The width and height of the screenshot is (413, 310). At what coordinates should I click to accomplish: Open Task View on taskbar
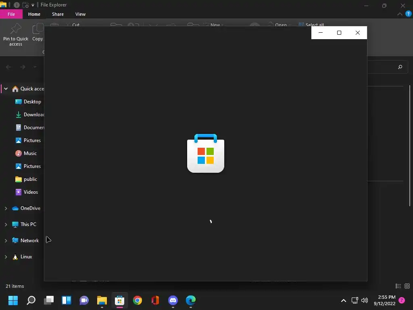(x=49, y=300)
